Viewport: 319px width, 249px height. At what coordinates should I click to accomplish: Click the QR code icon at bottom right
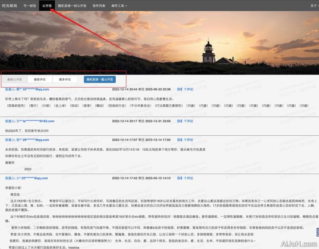pyautogui.click(x=316, y=232)
